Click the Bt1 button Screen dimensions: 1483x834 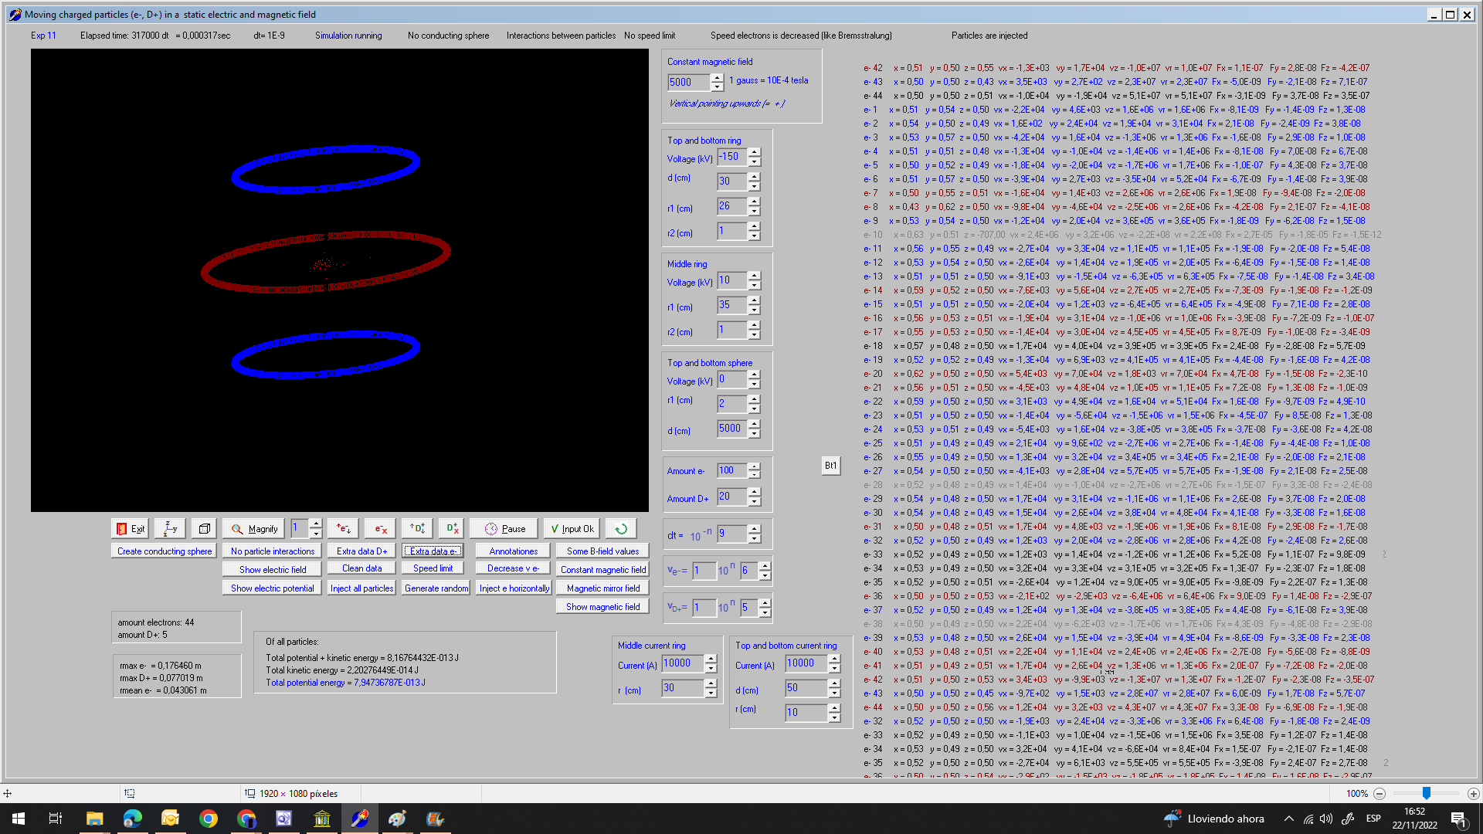[830, 466]
